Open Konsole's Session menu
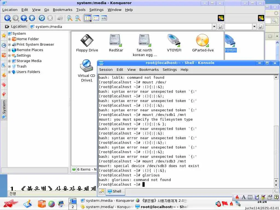 (106, 70)
